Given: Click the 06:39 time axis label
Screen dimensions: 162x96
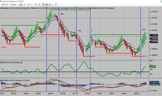Looking at the screenshot, I should click(x=26, y=93).
